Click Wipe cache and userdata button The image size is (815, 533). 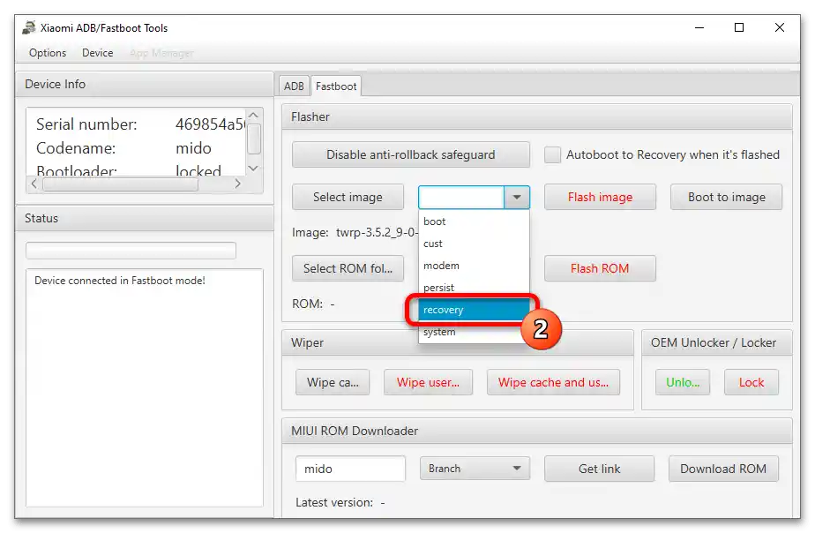point(553,382)
